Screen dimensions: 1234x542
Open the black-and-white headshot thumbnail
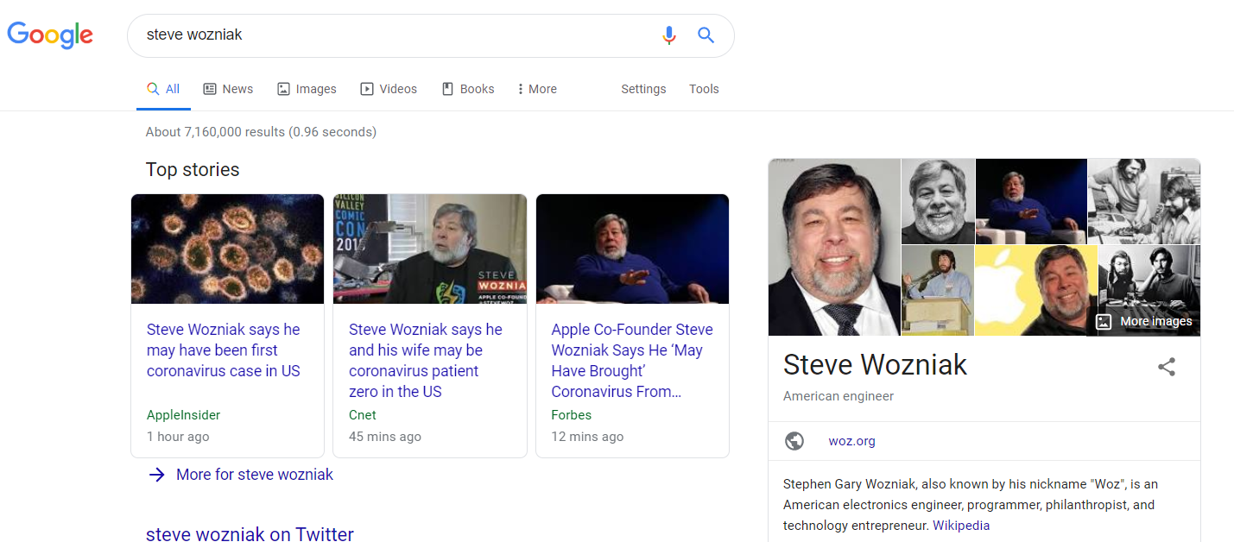tap(938, 201)
